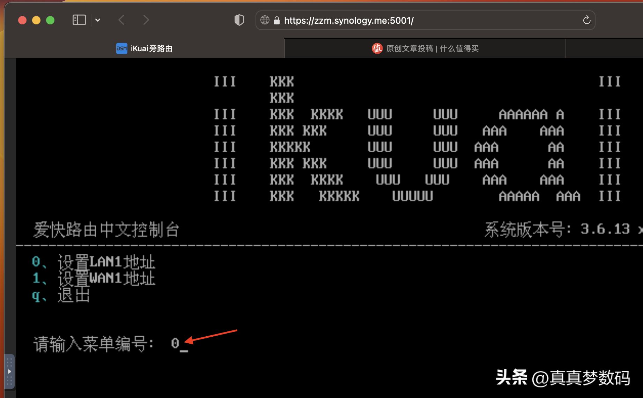Click the 设置WAN1地址 menu line
Viewport: 643px width, 398px height.
pyautogui.click(x=93, y=279)
